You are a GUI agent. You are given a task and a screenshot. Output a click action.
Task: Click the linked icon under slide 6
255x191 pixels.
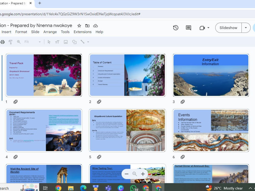[x=183, y=157]
